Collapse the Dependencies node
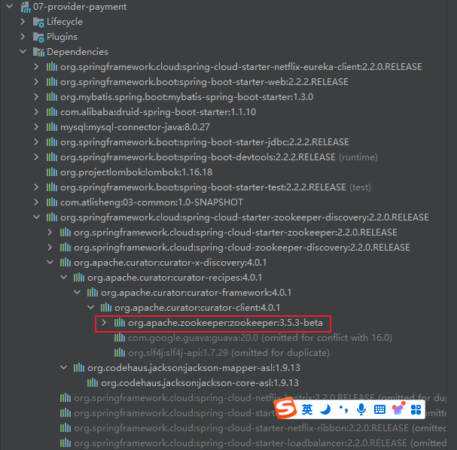 (23, 52)
